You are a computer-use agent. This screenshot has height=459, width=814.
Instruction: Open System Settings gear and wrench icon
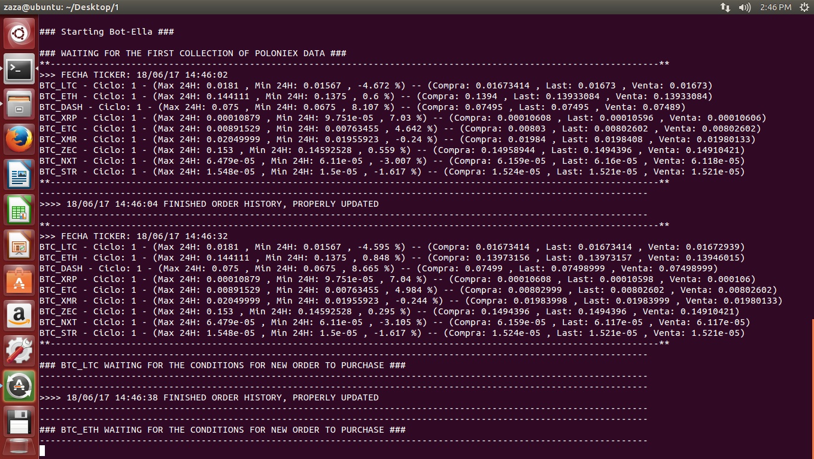(x=20, y=351)
